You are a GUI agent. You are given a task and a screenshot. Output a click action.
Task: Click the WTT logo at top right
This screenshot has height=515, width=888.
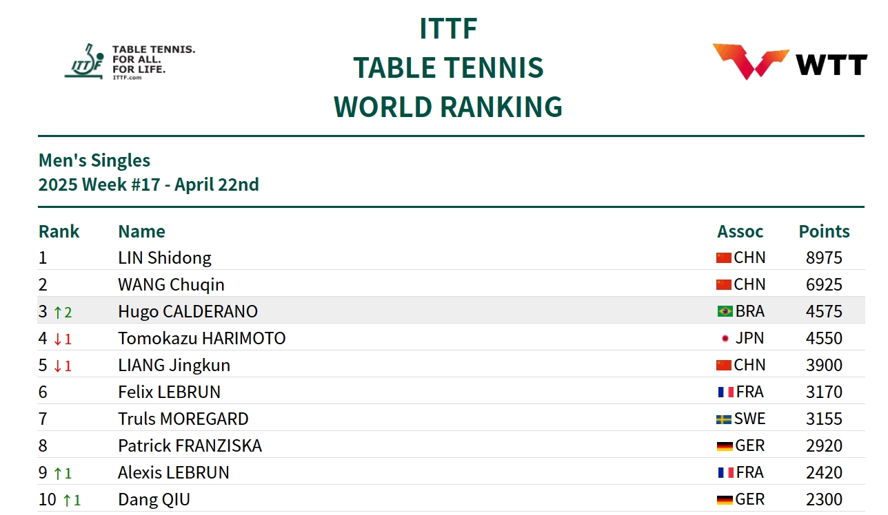coord(789,62)
